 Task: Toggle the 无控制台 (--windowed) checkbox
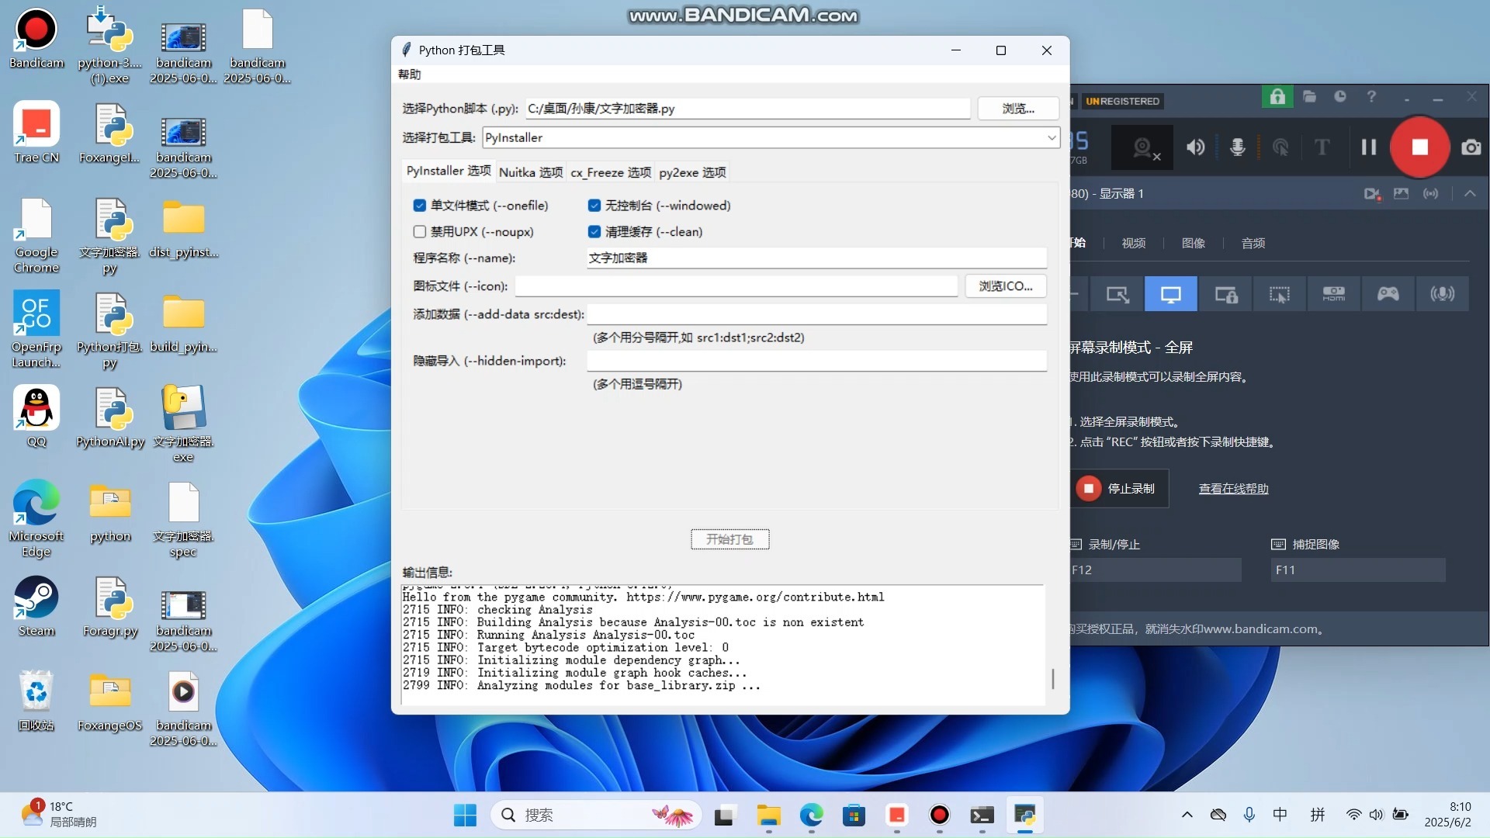tap(594, 206)
